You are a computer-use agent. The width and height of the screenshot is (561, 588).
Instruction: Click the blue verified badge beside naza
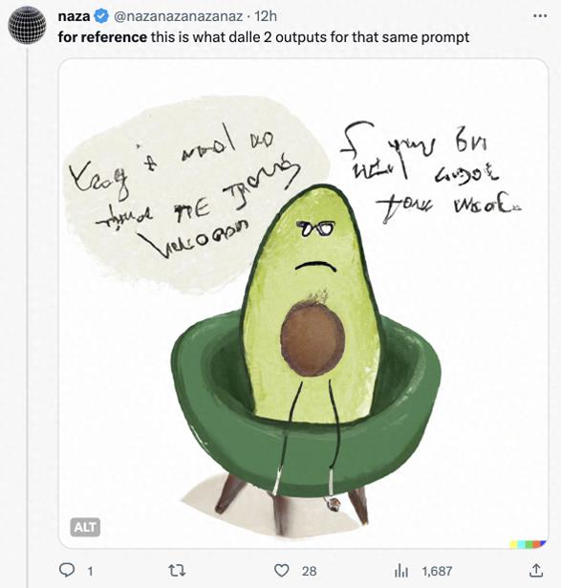point(100,16)
